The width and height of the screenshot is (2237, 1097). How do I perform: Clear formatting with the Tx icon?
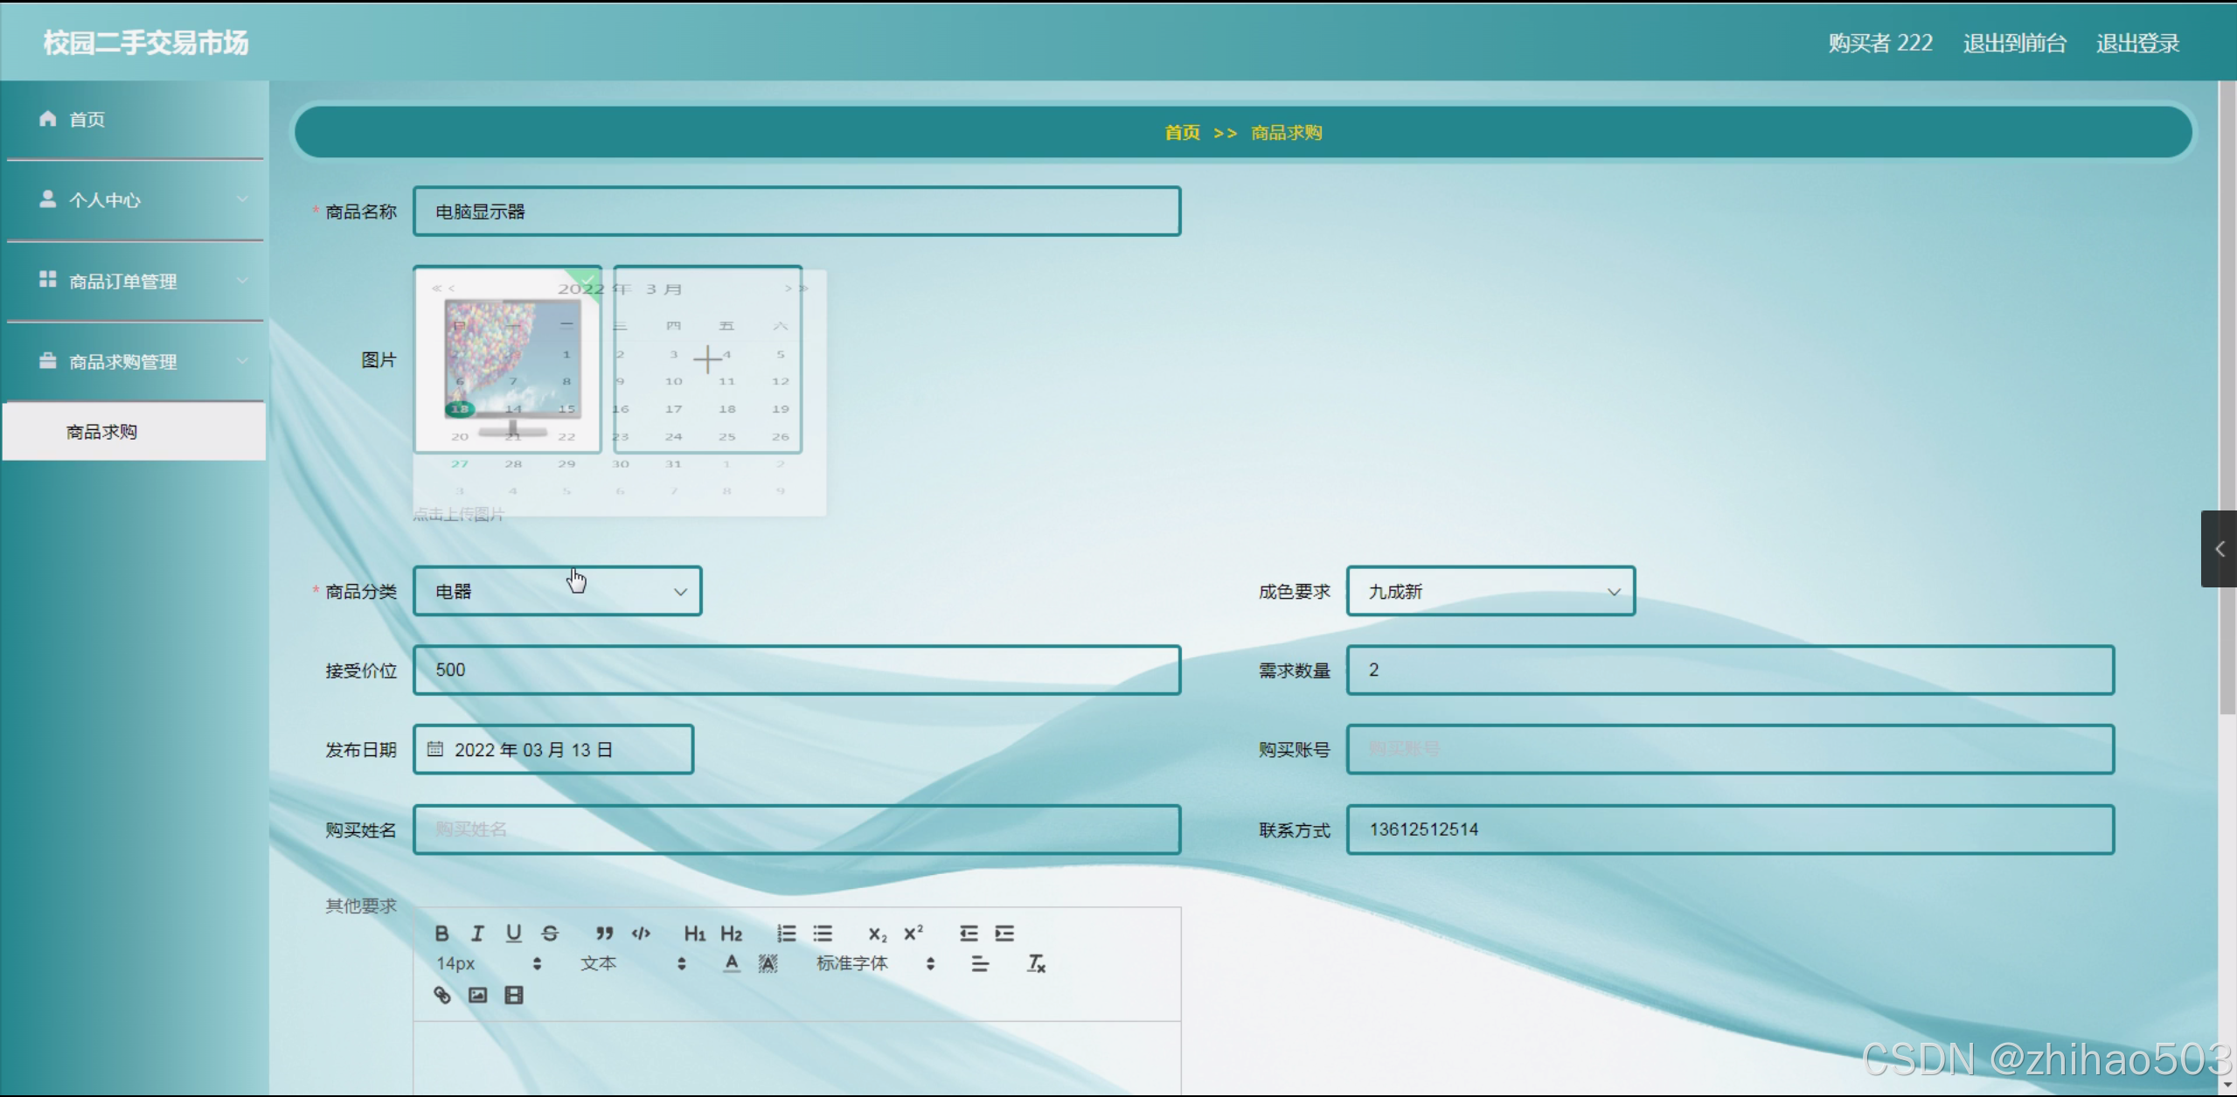[x=1036, y=963]
